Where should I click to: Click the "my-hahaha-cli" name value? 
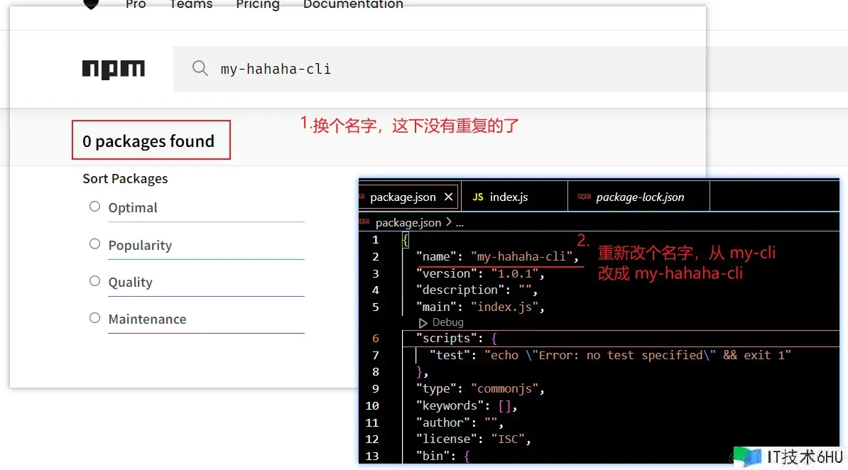pyautogui.click(x=522, y=256)
